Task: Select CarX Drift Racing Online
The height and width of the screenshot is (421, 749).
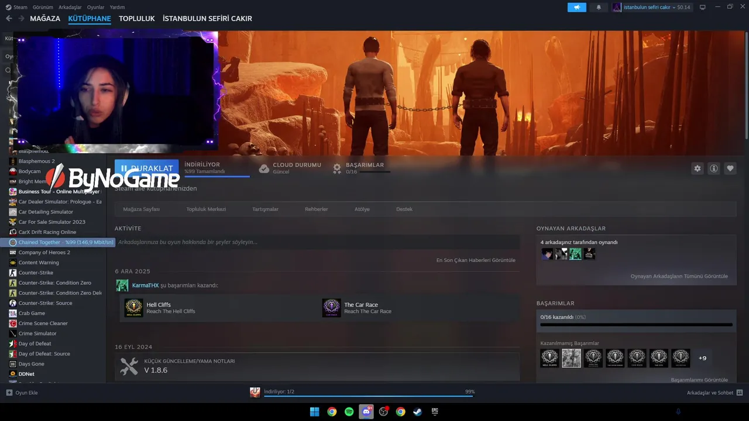Action: [47, 232]
